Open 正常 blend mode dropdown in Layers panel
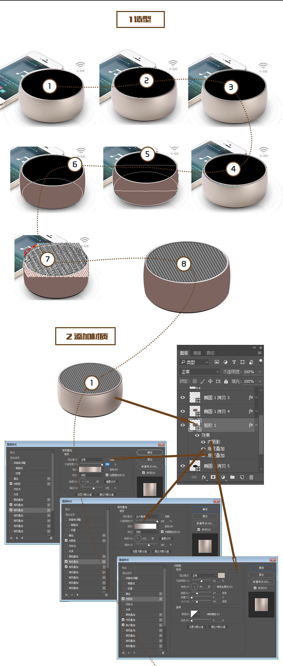Viewport: 283px width, 666px height. pos(200,372)
